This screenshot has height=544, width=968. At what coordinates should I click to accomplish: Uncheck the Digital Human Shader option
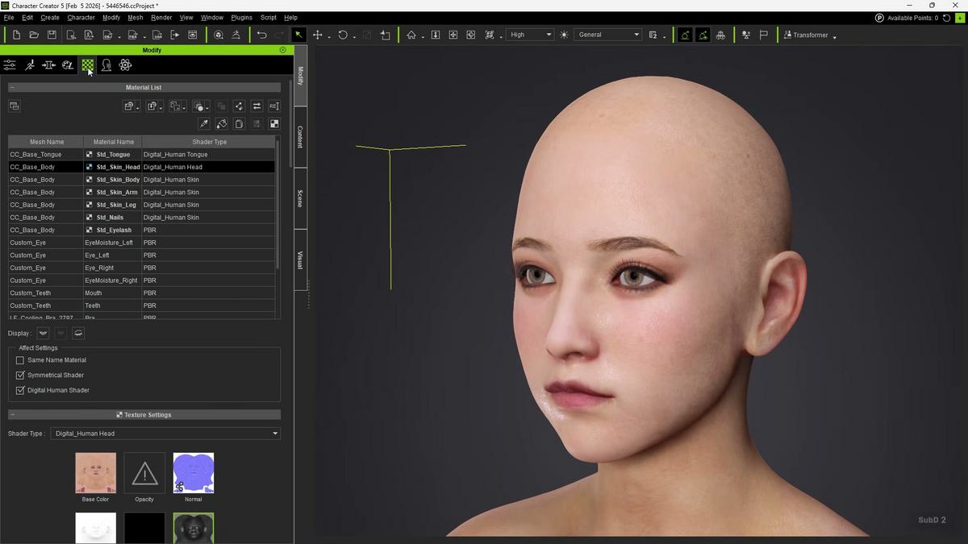tap(20, 390)
